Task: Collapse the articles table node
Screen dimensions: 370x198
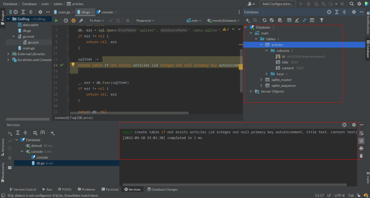Action: (x=261, y=45)
